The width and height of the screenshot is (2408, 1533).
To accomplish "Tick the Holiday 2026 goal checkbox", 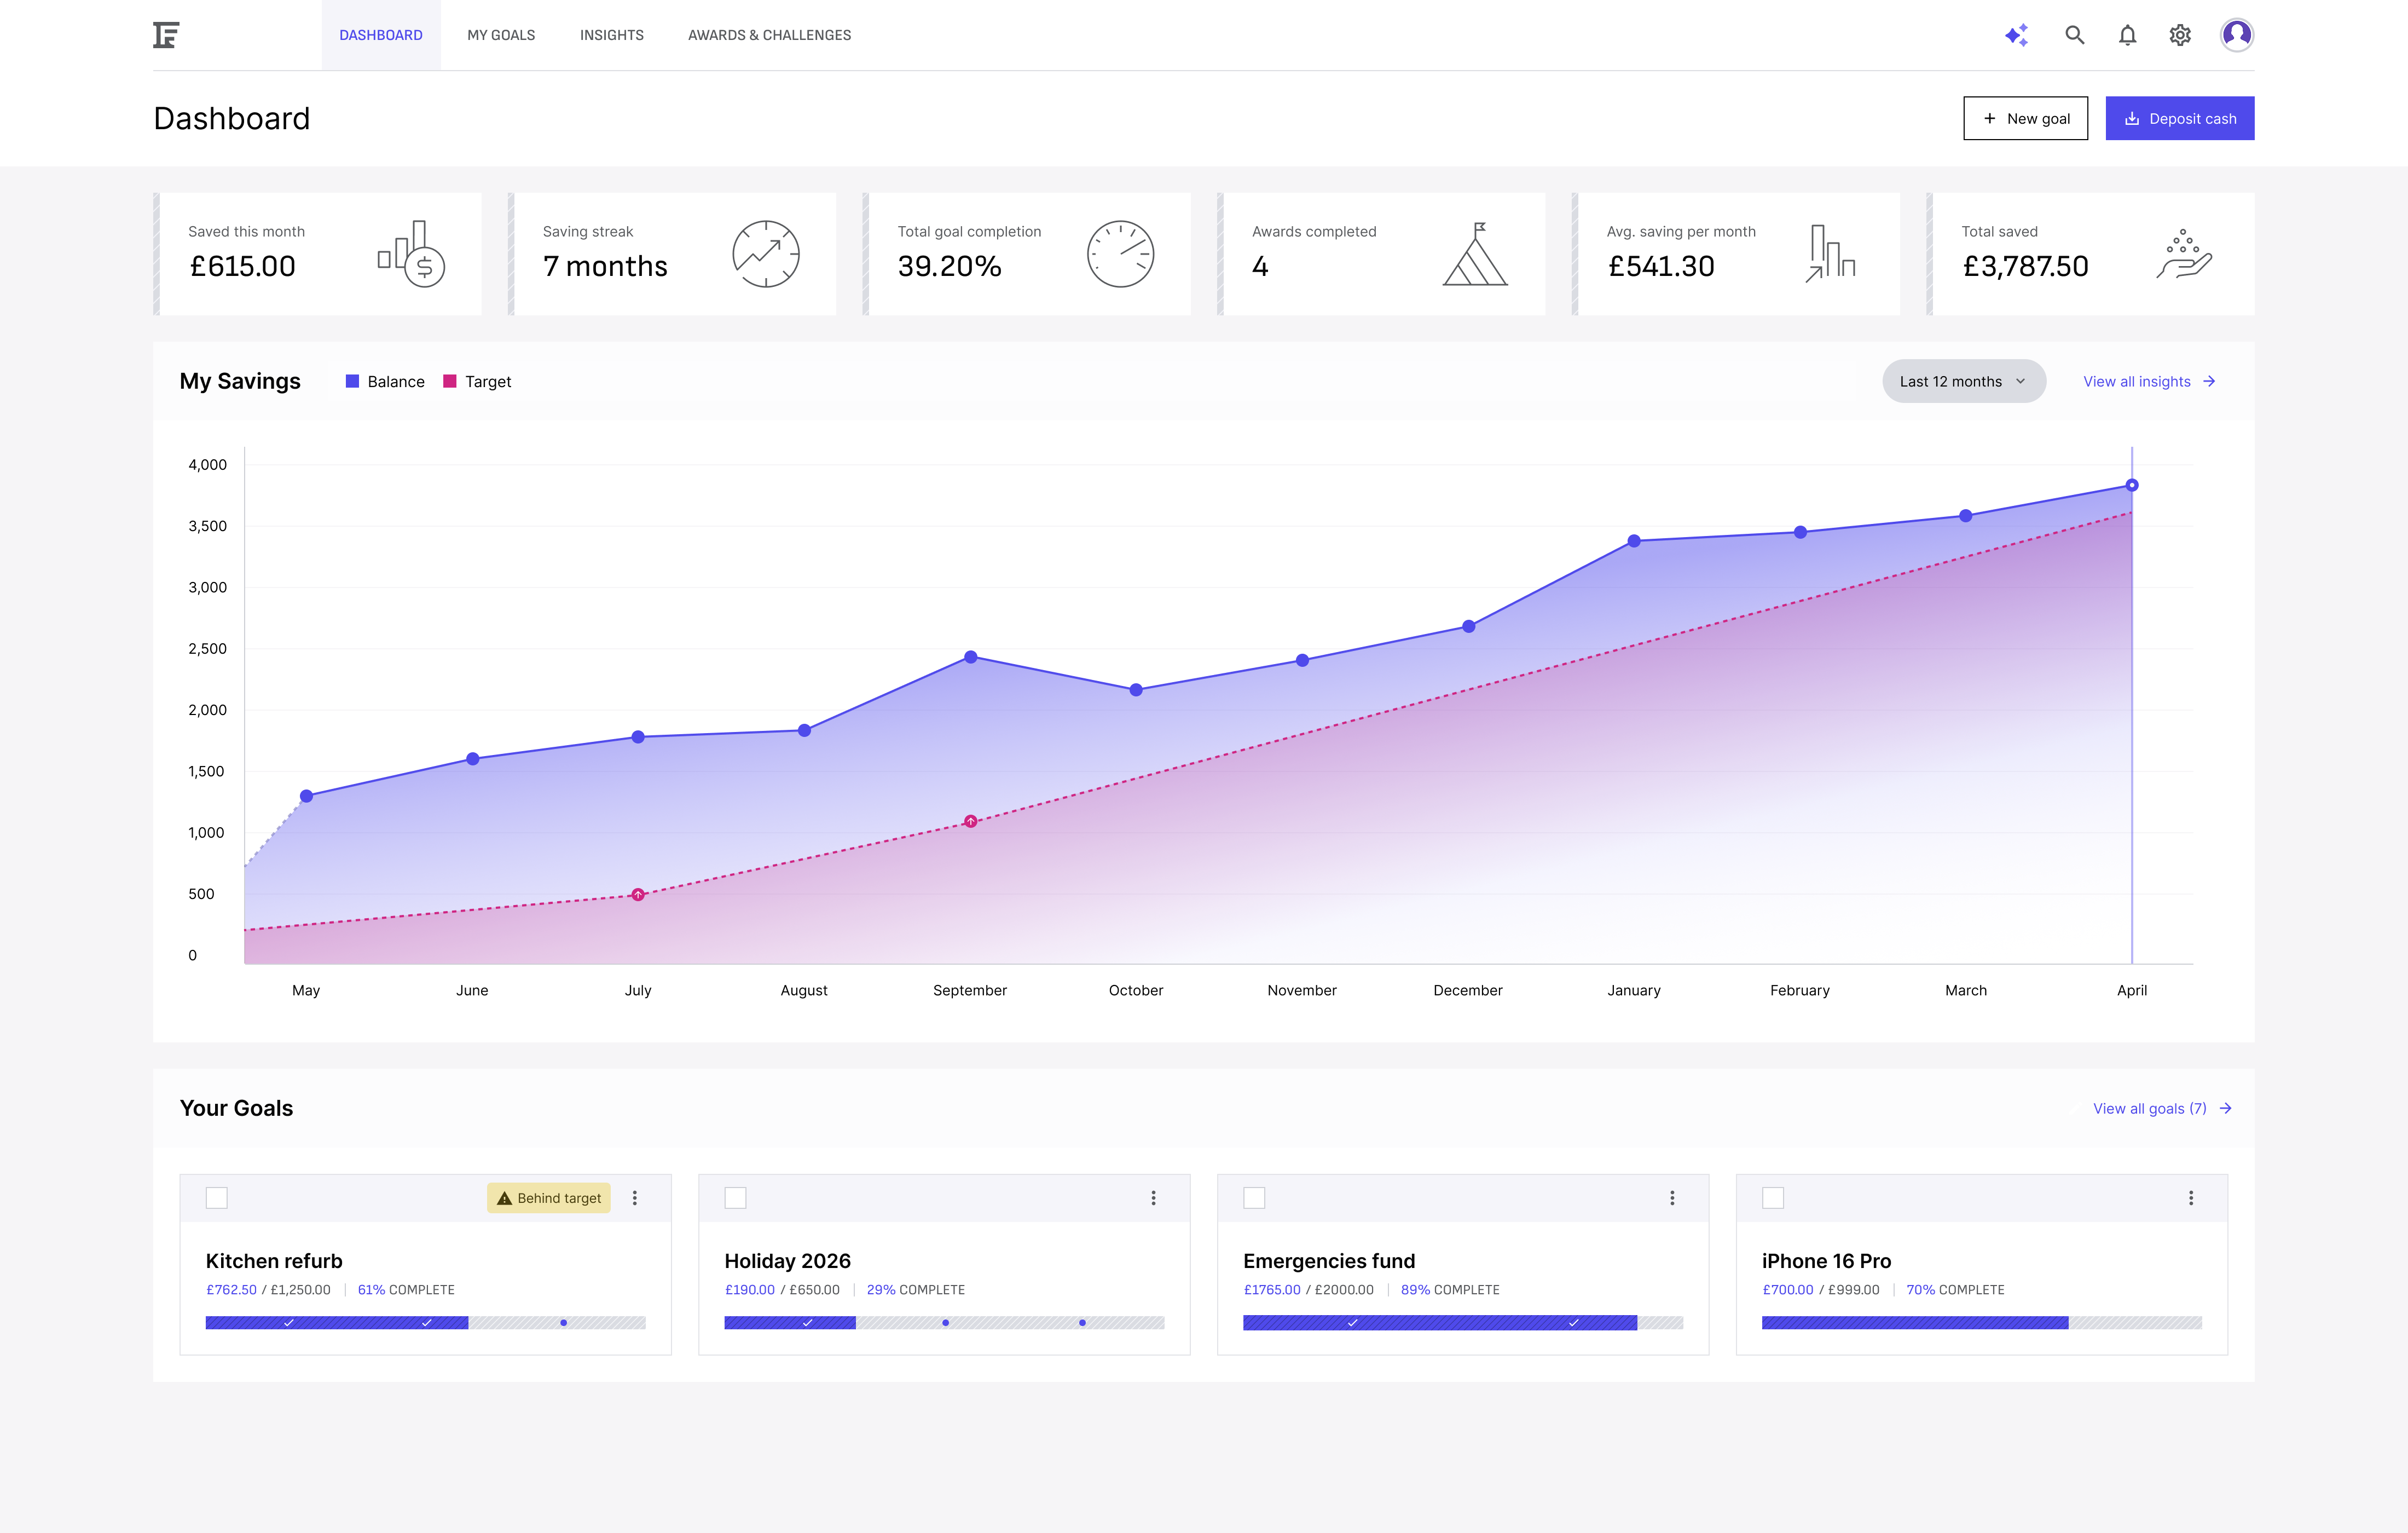I will (x=735, y=1198).
